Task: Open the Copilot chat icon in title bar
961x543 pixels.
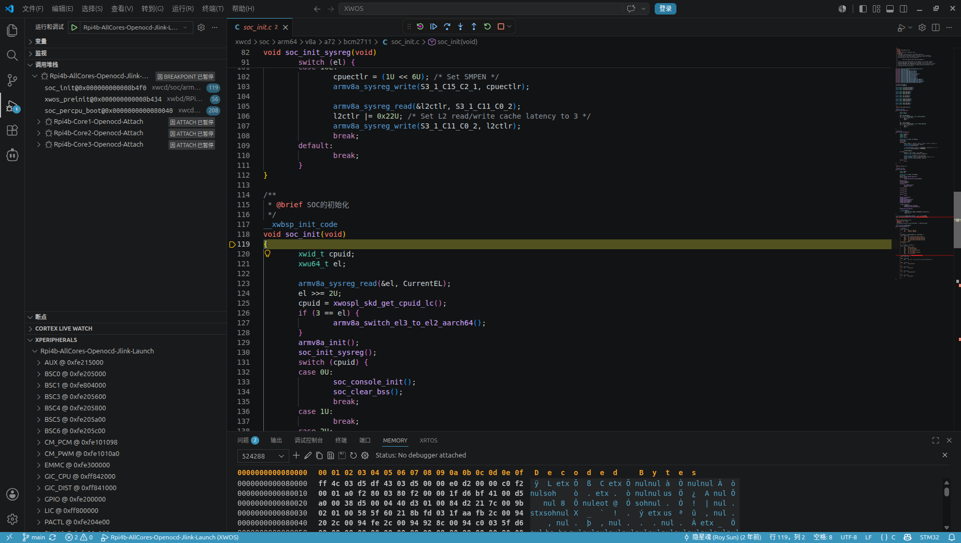Action: point(631,8)
